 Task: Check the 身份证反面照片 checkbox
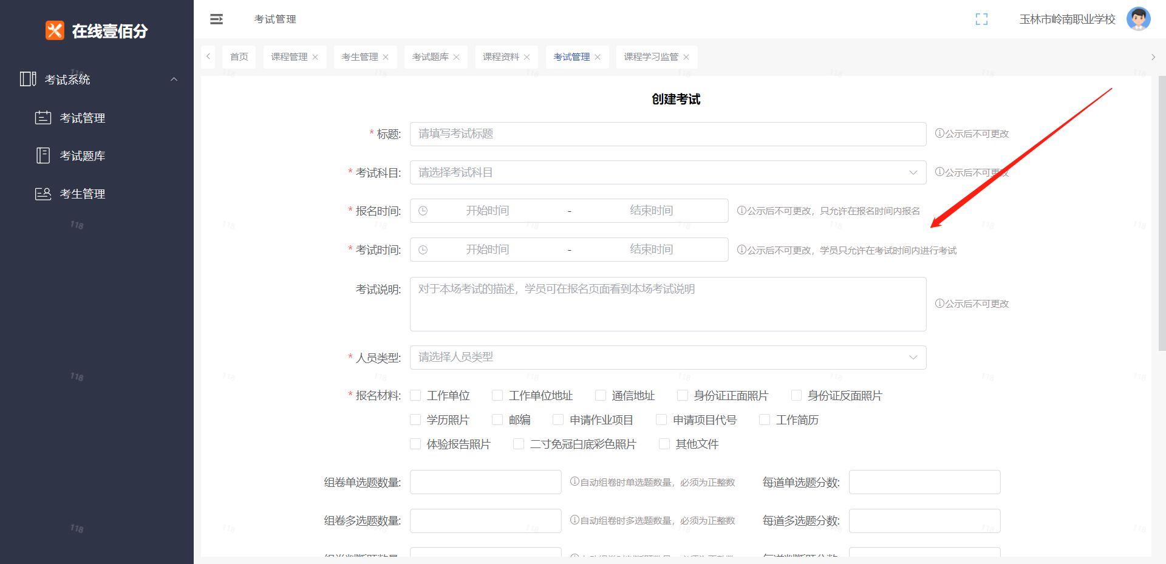(796, 395)
